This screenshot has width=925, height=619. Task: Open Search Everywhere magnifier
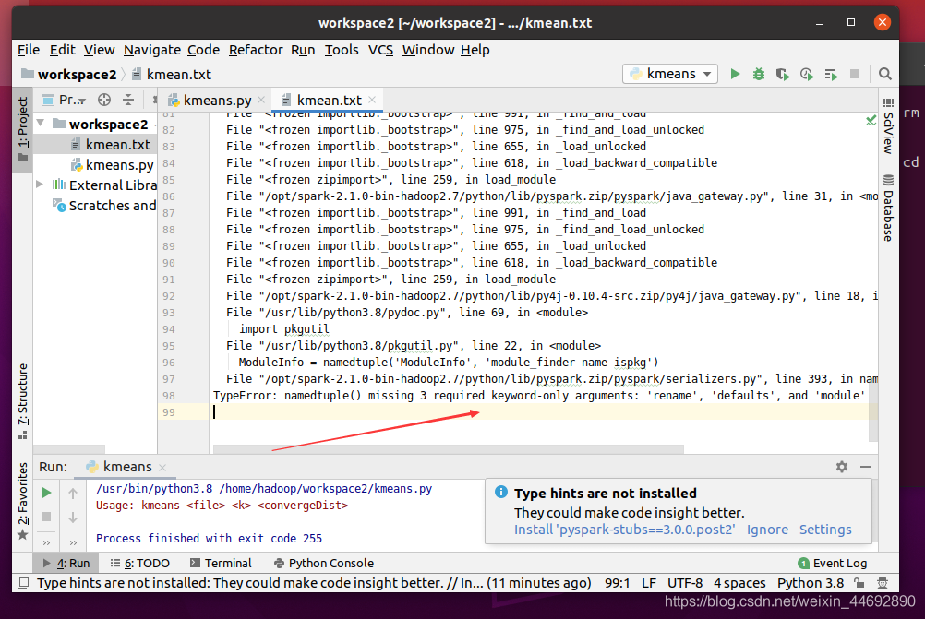(885, 75)
